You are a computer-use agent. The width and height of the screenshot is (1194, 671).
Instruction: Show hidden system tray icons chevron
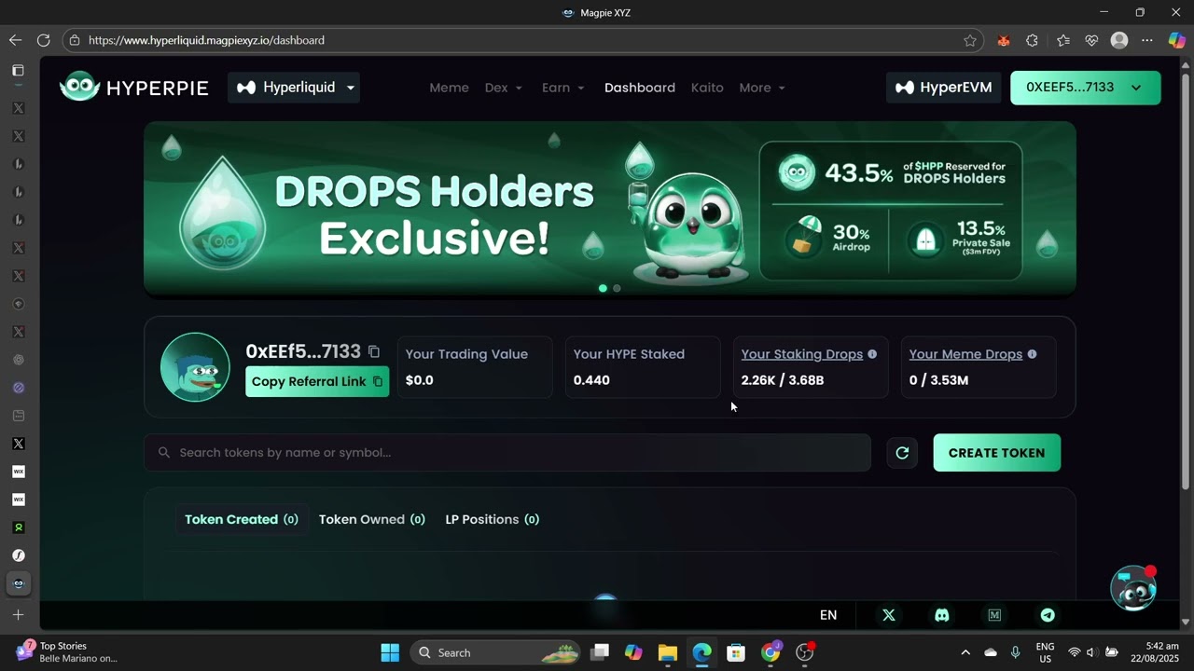(x=965, y=652)
